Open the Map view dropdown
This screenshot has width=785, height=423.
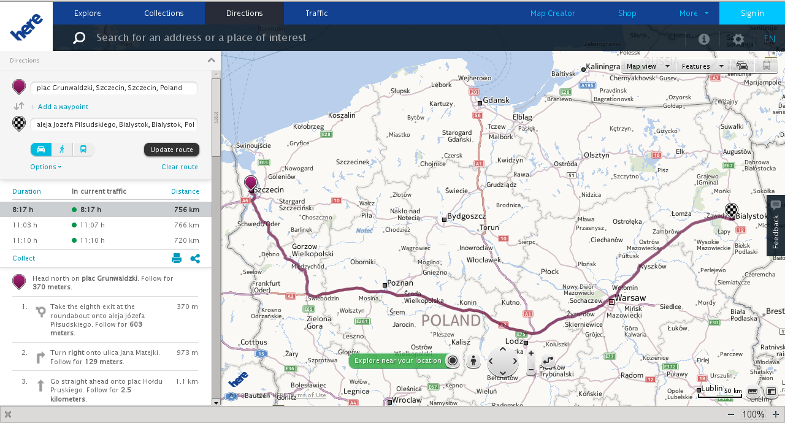coord(648,66)
